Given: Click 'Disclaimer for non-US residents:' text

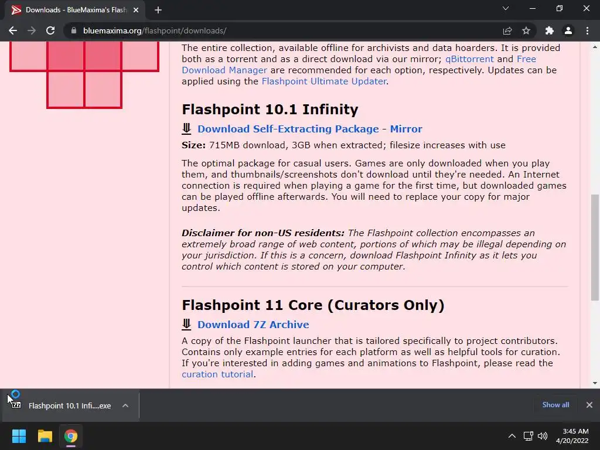Looking at the screenshot, I should point(263,233).
